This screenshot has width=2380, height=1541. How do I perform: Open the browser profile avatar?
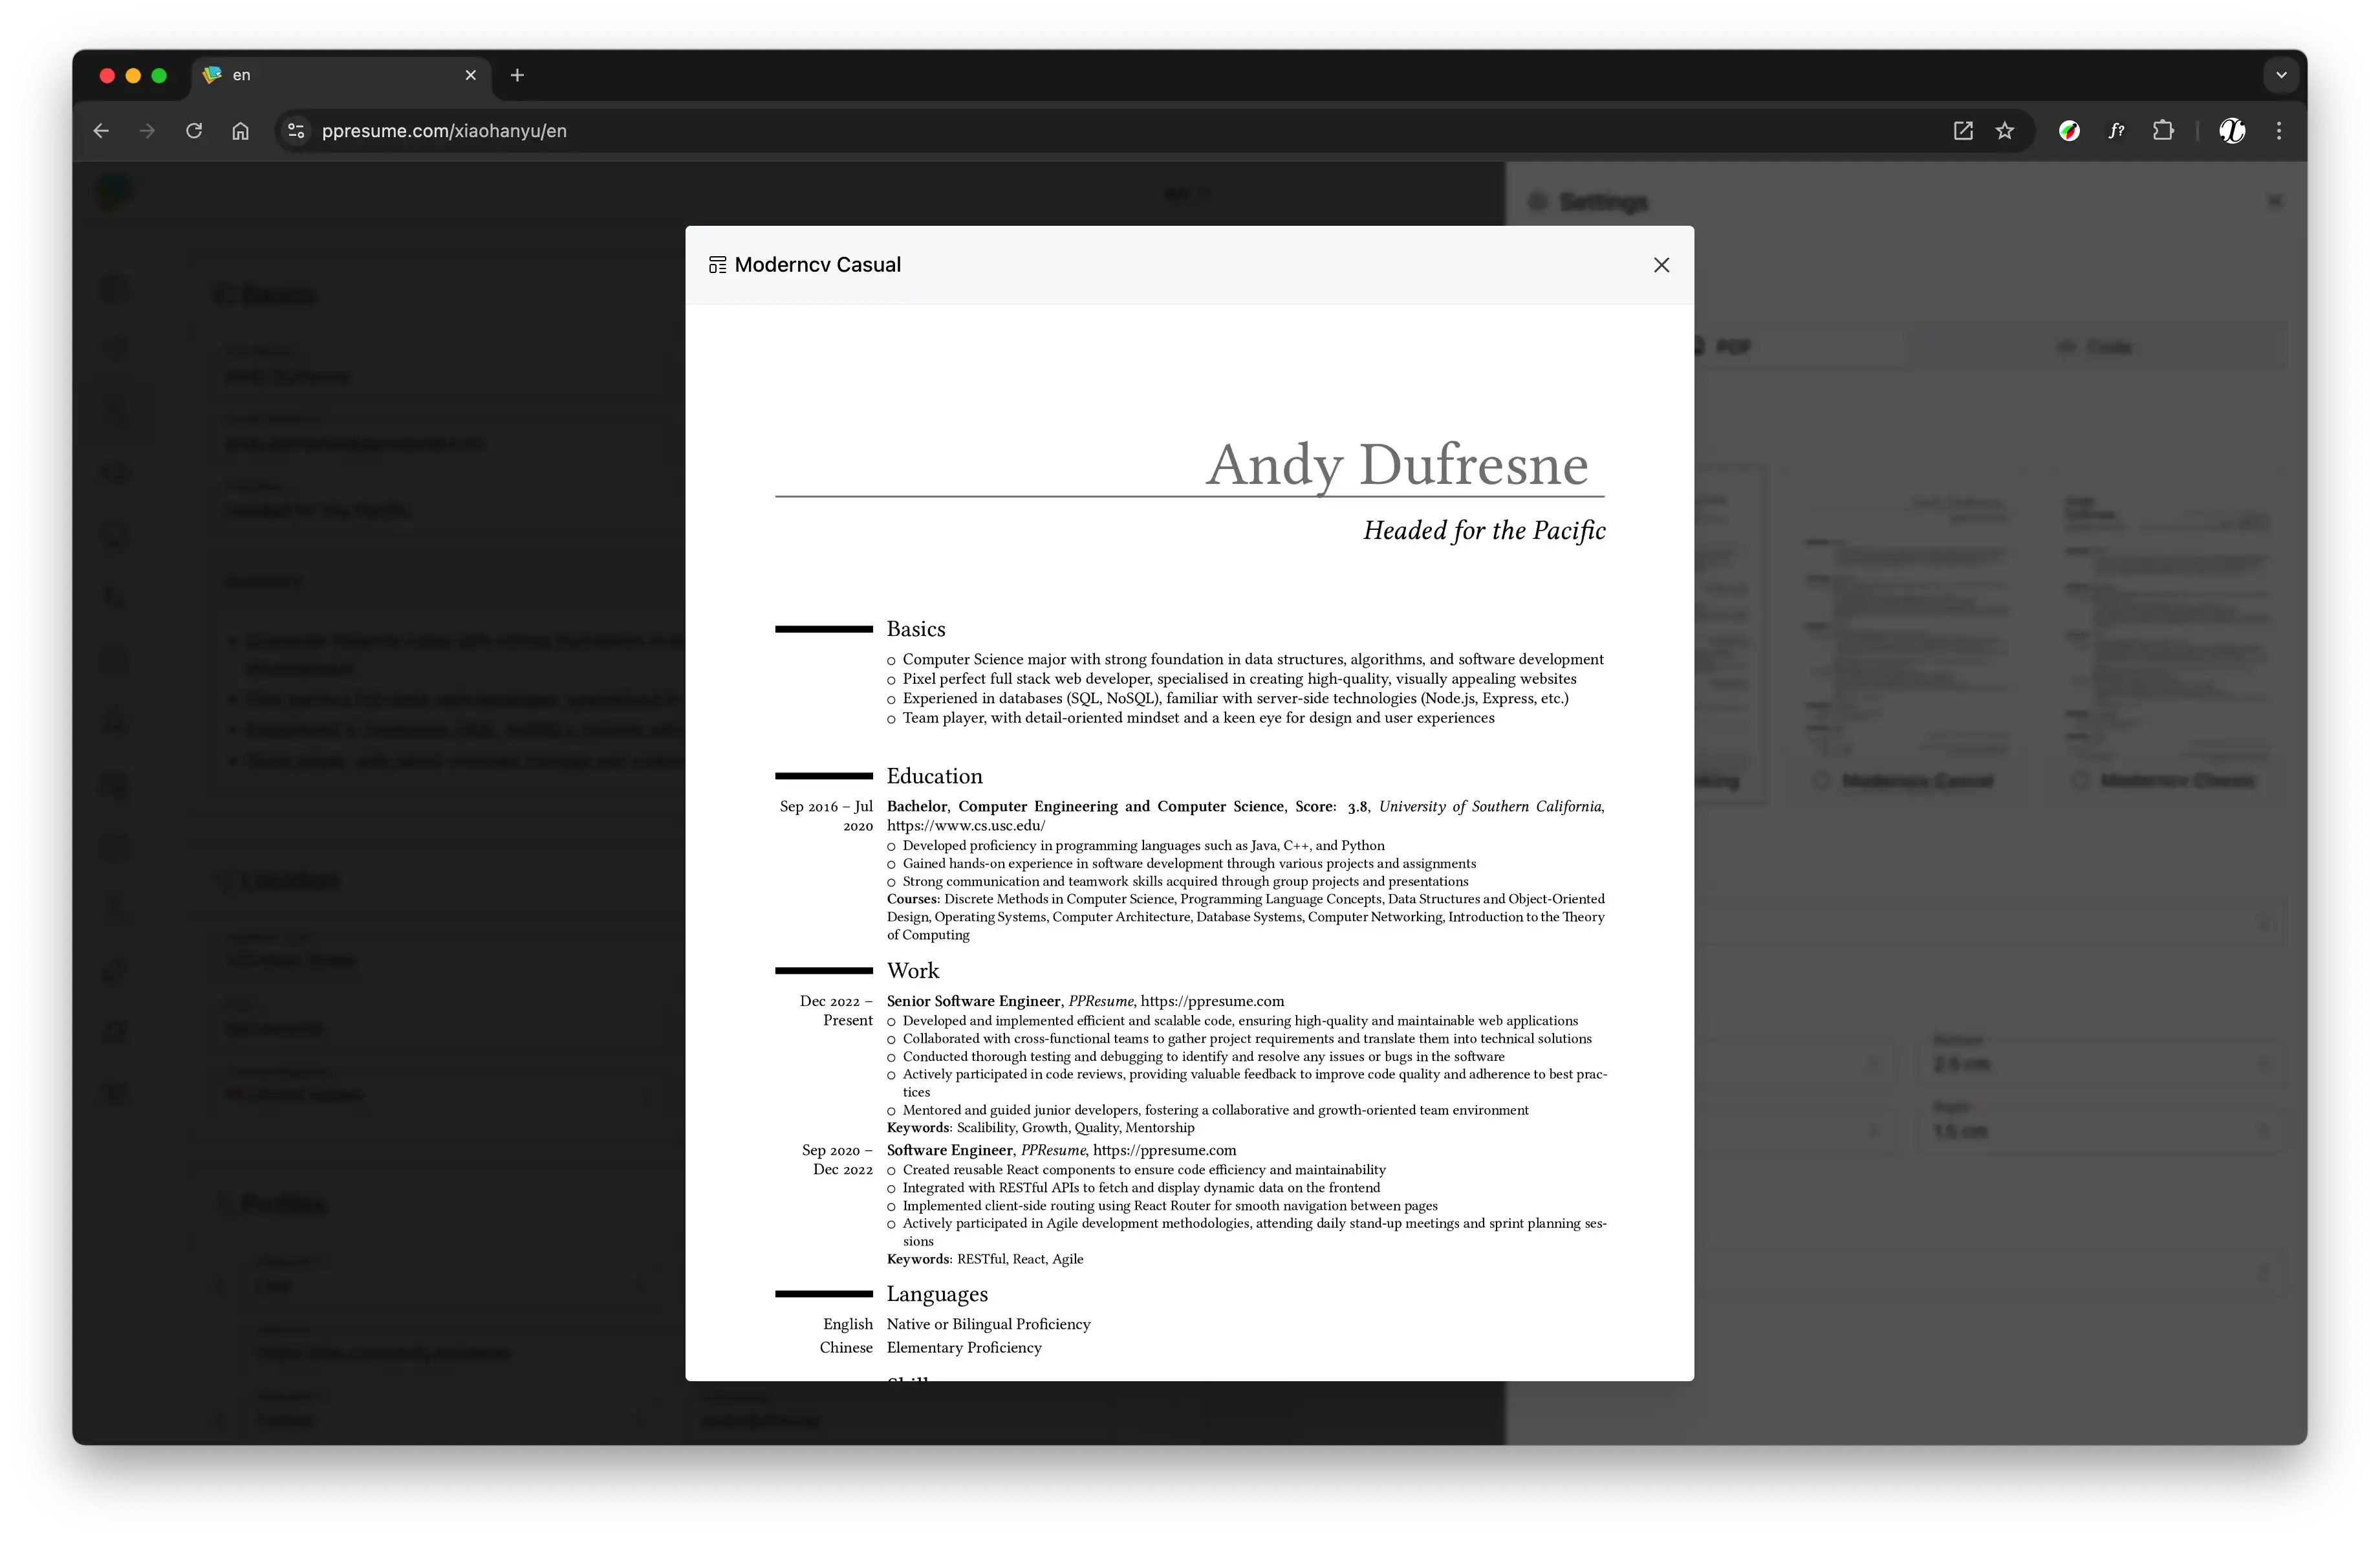2232,131
